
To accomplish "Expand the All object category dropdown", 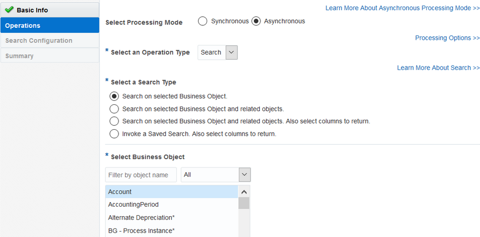I will (244, 175).
